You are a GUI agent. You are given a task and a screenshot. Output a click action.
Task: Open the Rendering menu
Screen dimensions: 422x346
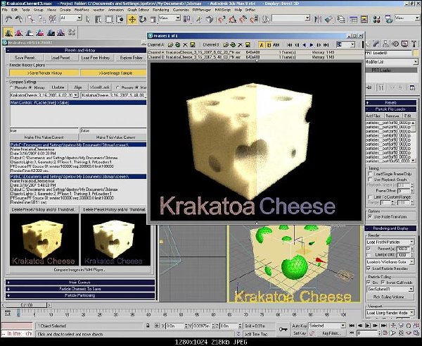tap(160, 10)
